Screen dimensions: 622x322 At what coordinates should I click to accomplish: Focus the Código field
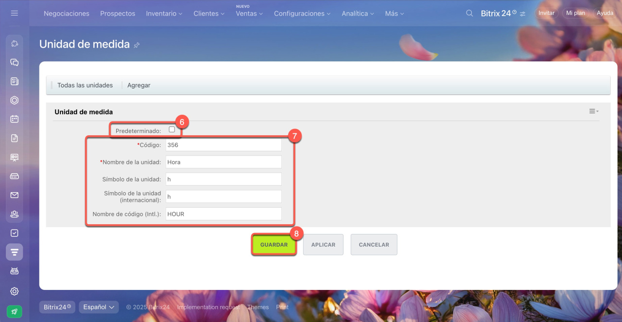tap(224, 145)
